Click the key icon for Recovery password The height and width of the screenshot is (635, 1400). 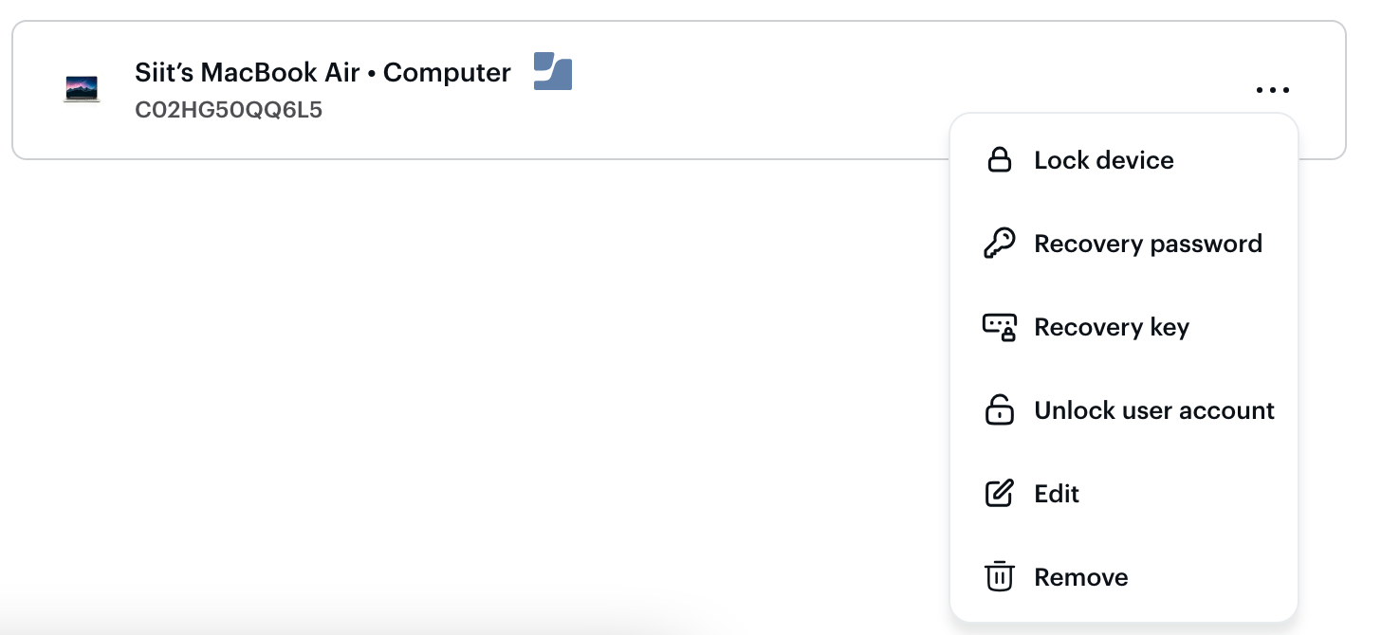[x=999, y=244]
